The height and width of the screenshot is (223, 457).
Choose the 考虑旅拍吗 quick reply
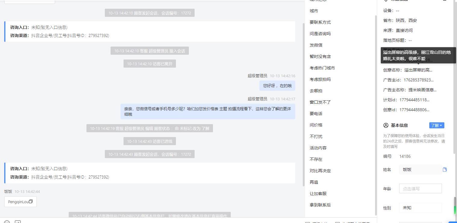pos(320,79)
